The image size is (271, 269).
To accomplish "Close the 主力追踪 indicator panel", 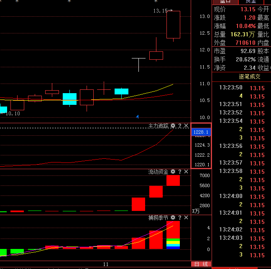I will tap(186, 126).
